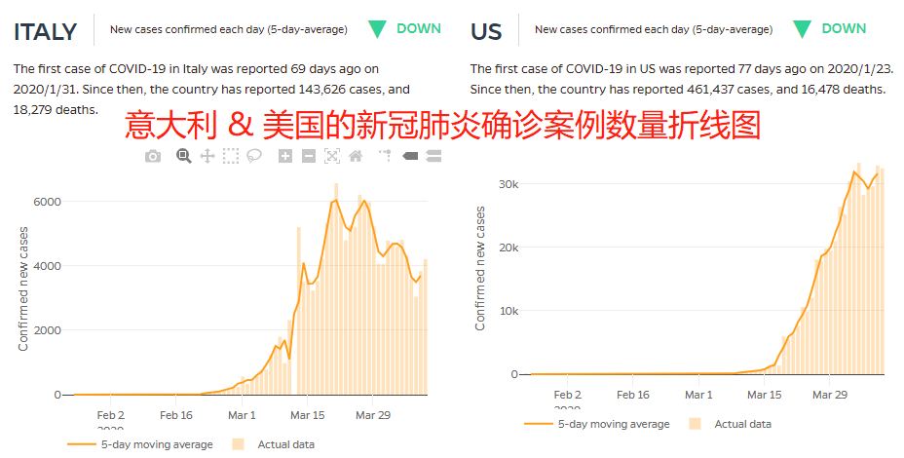
Task: Reset axes with the home icon
Action: pyautogui.click(x=356, y=156)
